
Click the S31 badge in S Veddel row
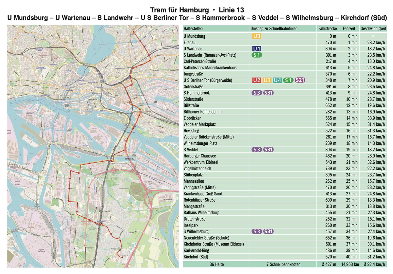[x=269, y=150]
